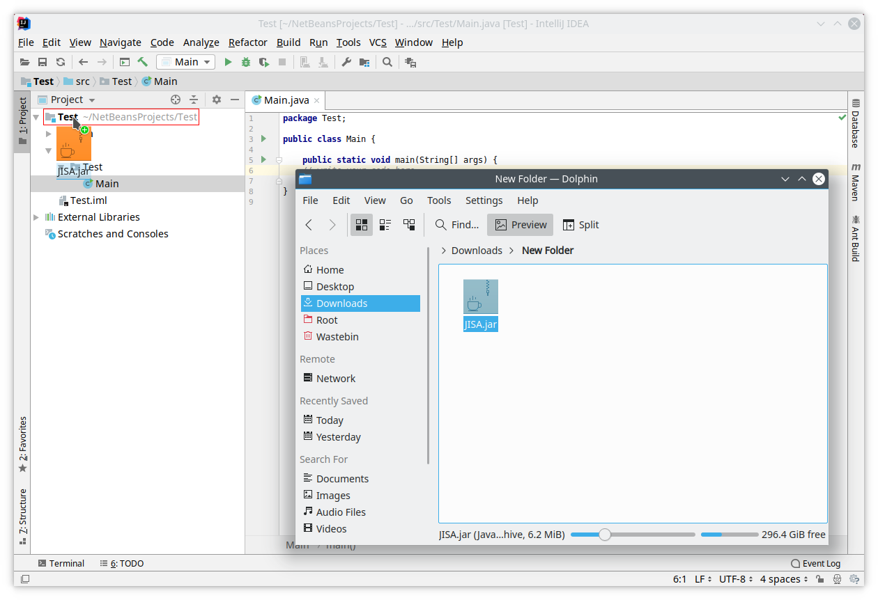Click the locate target crosshair icon in Project panel
Viewport: 878px width, 600px height.
[176, 100]
